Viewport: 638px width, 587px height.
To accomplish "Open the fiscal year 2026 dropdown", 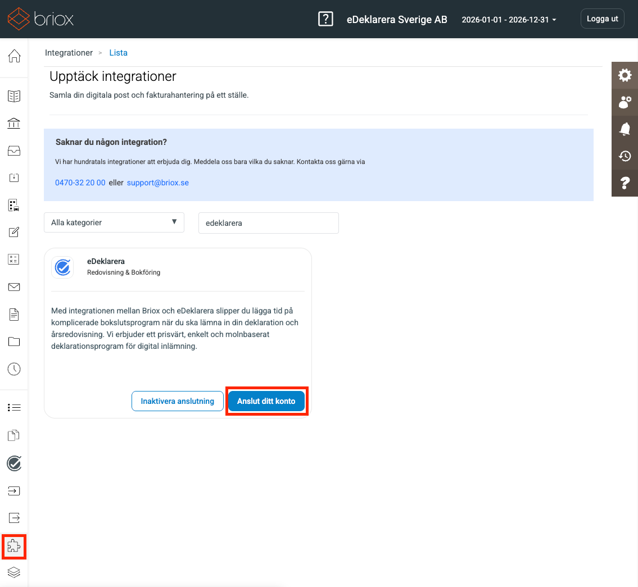I will (509, 20).
